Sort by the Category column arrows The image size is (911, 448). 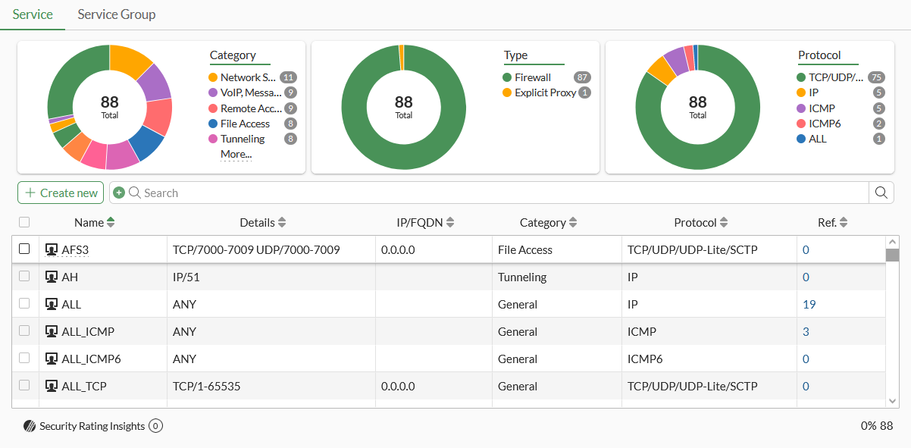pyautogui.click(x=573, y=223)
